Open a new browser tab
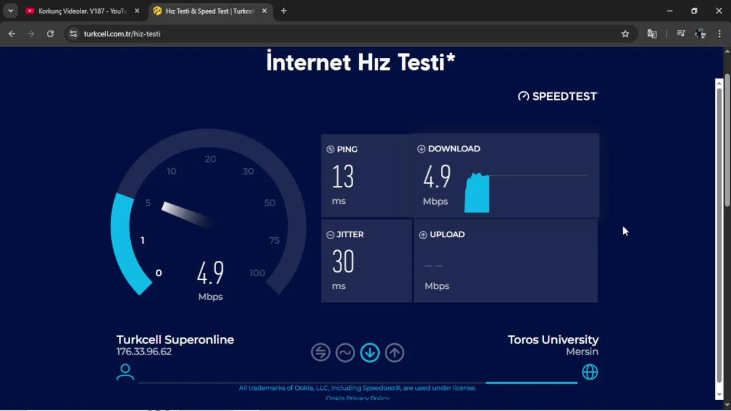The image size is (731, 411). pos(283,11)
